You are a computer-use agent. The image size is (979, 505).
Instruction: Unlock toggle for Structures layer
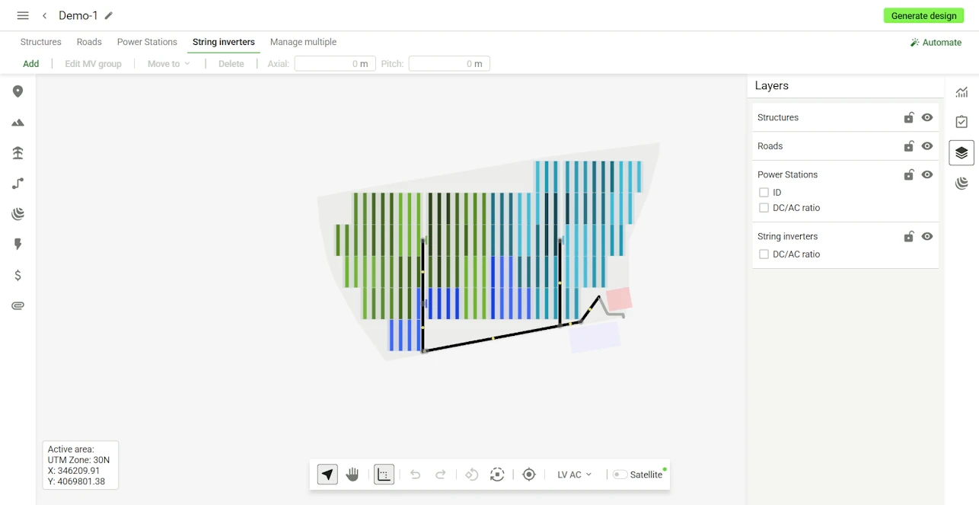click(x=908, y=117)
